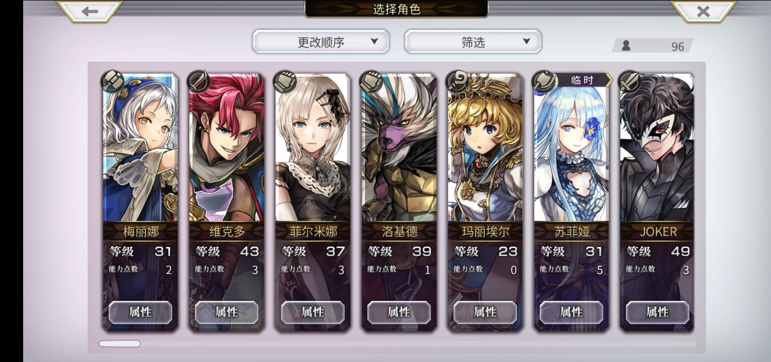Go back using the arrow button

click(89, 11)
